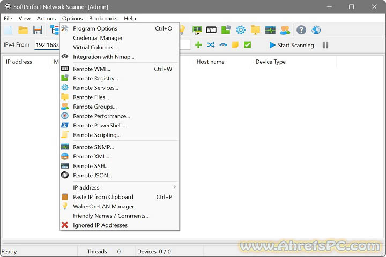Image resolution: width=386 pixels, height=257 pixels.
Task: Click the green registry cubes toolbar icon
Action: pyautogui.click(x=226, y=30)
